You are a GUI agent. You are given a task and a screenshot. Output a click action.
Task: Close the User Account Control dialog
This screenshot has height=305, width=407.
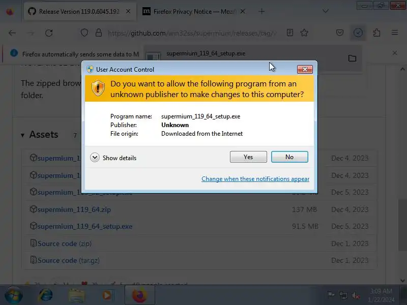coord(305,69)
